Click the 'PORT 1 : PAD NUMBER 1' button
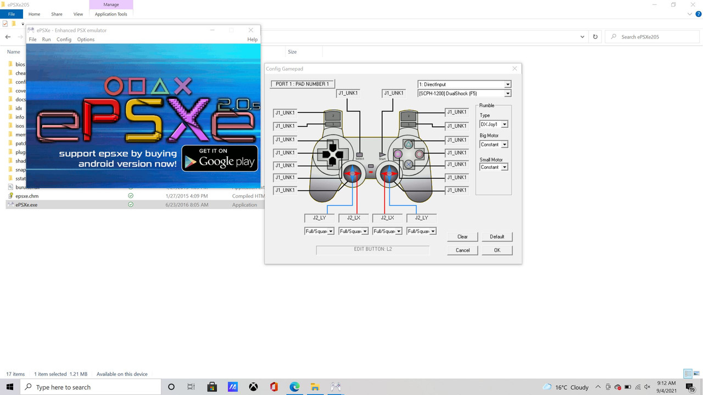This screenshot has width=703, height=395. (303, 84)
